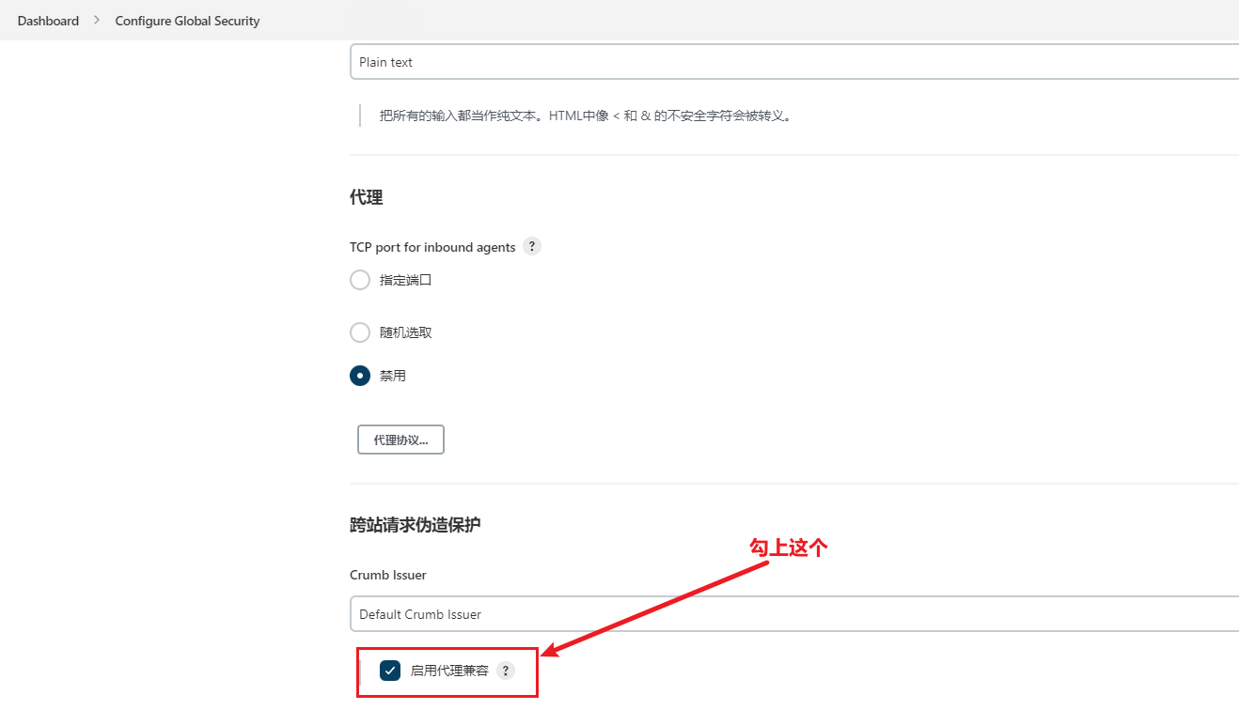The width and height of the screenshot is (1239, 710).
Task: Click the 代理 section heading
Action: pos(366,197)
